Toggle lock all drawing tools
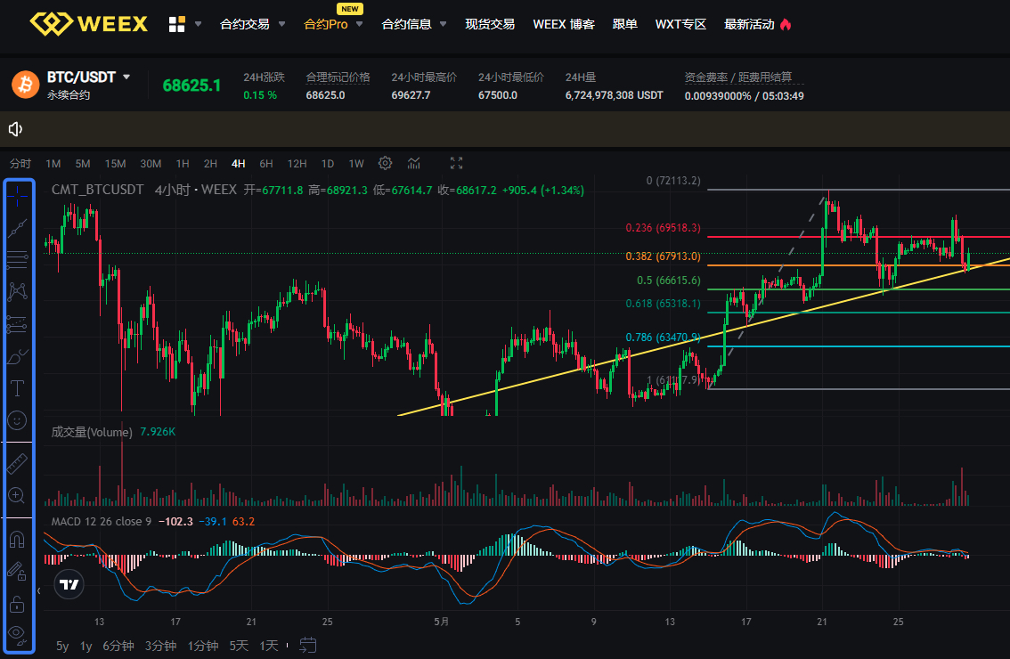The image size is (1010, 659). [18, 605]
